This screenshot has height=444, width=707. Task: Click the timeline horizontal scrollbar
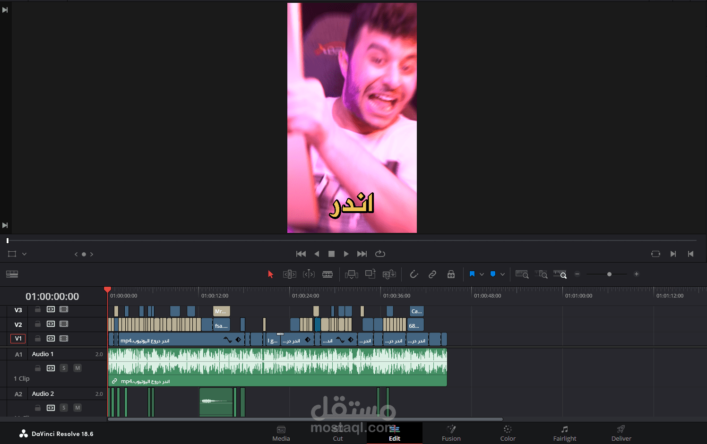pos(305,419)
